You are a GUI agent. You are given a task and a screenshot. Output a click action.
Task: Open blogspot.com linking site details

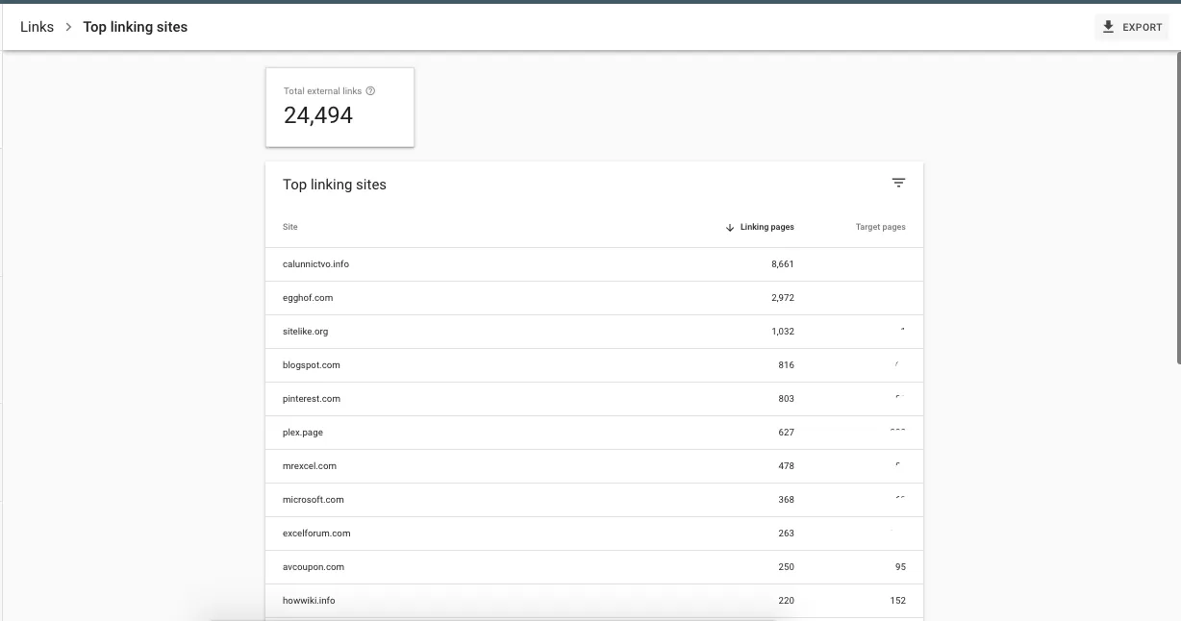click(311, 365)
